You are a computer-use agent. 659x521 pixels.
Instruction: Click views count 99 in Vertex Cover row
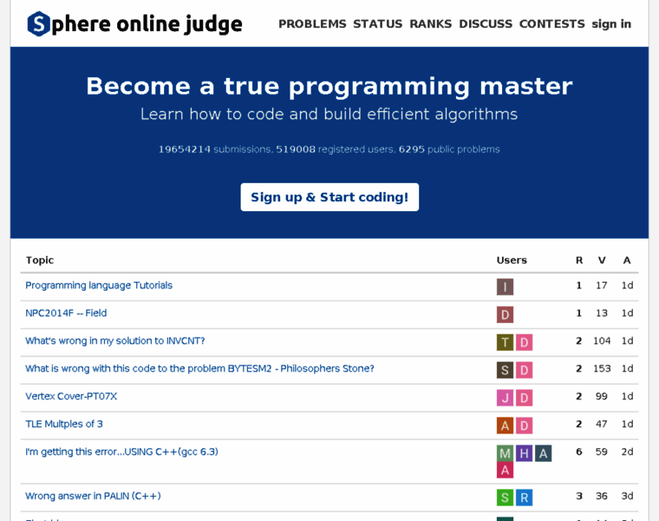[602, 397]
